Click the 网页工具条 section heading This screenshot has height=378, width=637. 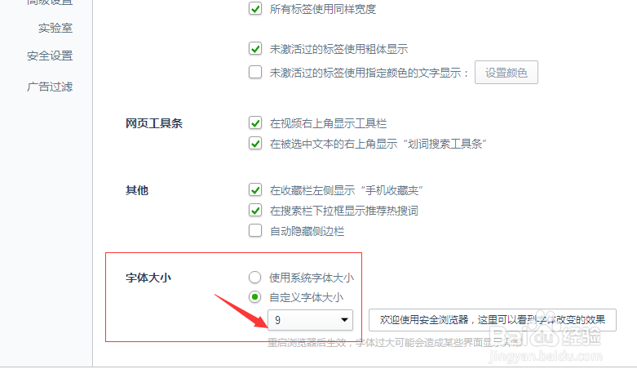[x=154, y=123]
